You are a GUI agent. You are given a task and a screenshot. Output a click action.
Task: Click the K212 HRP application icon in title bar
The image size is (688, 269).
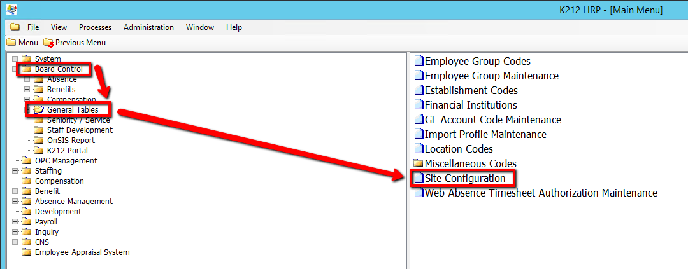point(11,10)
